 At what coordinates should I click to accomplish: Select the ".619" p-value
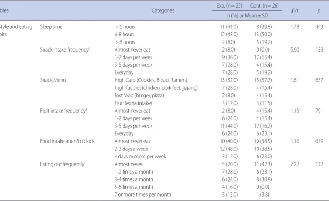[x=319, y=141]
